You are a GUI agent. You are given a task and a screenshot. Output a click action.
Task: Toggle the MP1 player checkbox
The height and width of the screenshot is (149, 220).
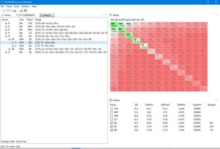tap(112, 112)
